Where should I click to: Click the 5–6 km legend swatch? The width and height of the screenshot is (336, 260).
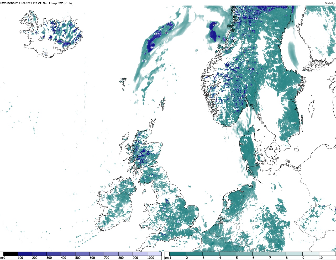point(244,254)
